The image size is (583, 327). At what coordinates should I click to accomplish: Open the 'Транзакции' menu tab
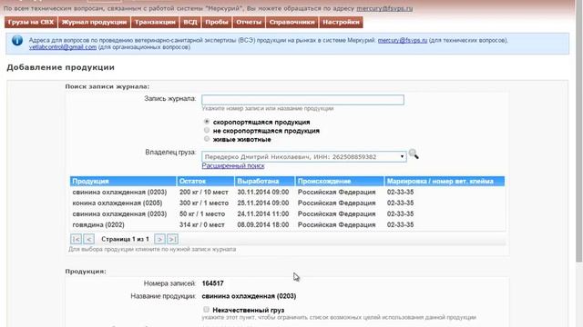[x=155, y=22]
